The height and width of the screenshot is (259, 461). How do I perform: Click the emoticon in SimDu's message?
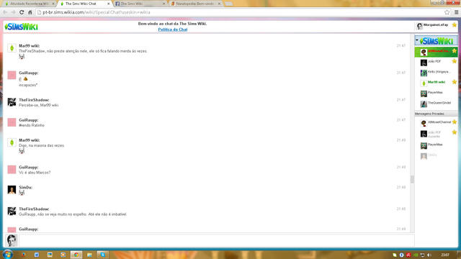22,193
